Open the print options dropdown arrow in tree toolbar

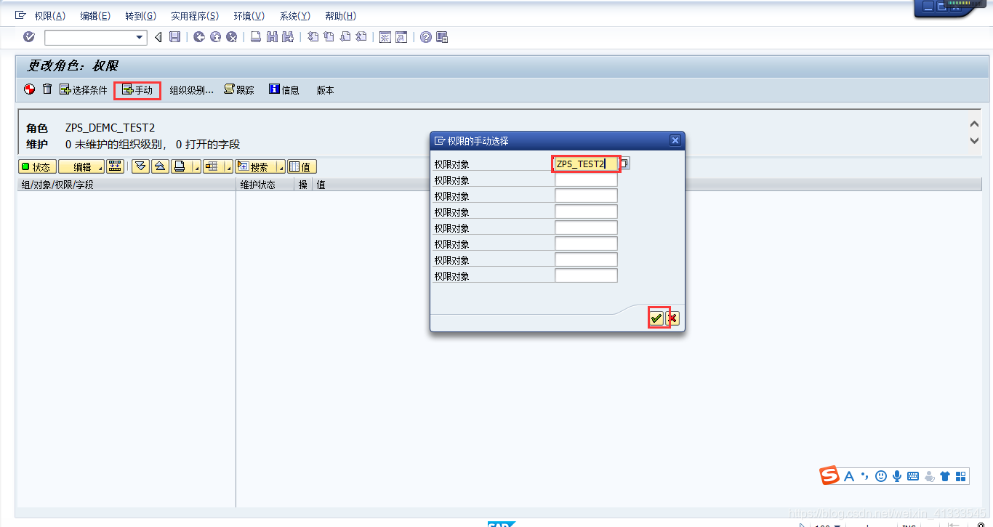pyautogui.click(x=196, y=168)
